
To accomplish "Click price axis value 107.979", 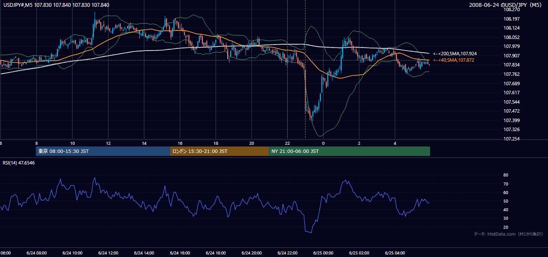I will coord(512,46).
